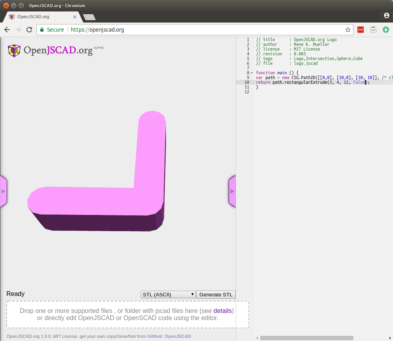Click the logo.jscad file comment line
Viewport: 393px width, 341px height.
click(x=287, y=63)
